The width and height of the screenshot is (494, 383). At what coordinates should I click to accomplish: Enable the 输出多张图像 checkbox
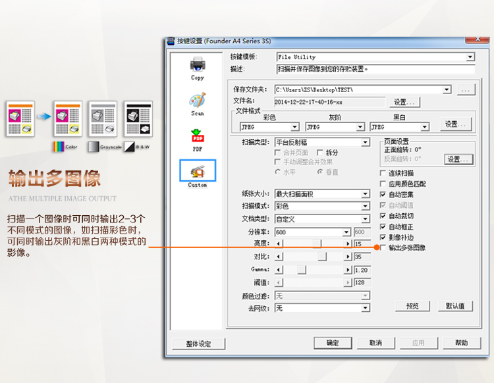click(x=383, y=247)
